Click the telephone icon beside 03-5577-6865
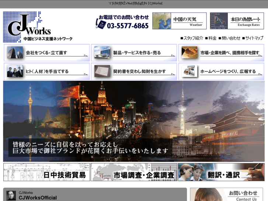 pyautogui.click(x=101, y=24)
